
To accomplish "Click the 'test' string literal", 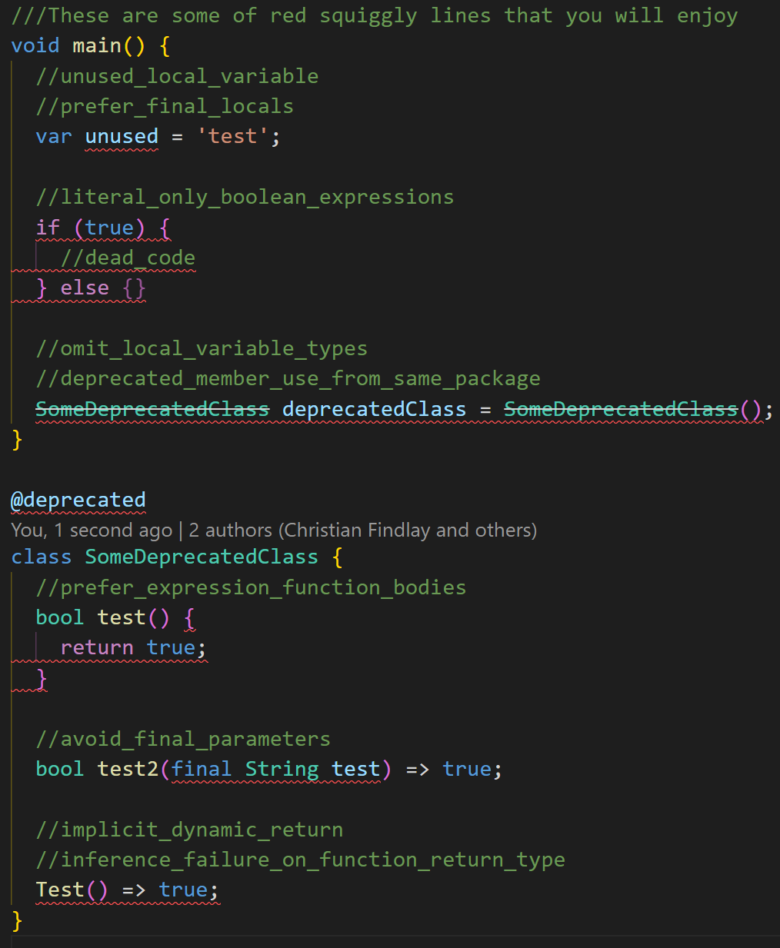I will [x=232, y=137].
